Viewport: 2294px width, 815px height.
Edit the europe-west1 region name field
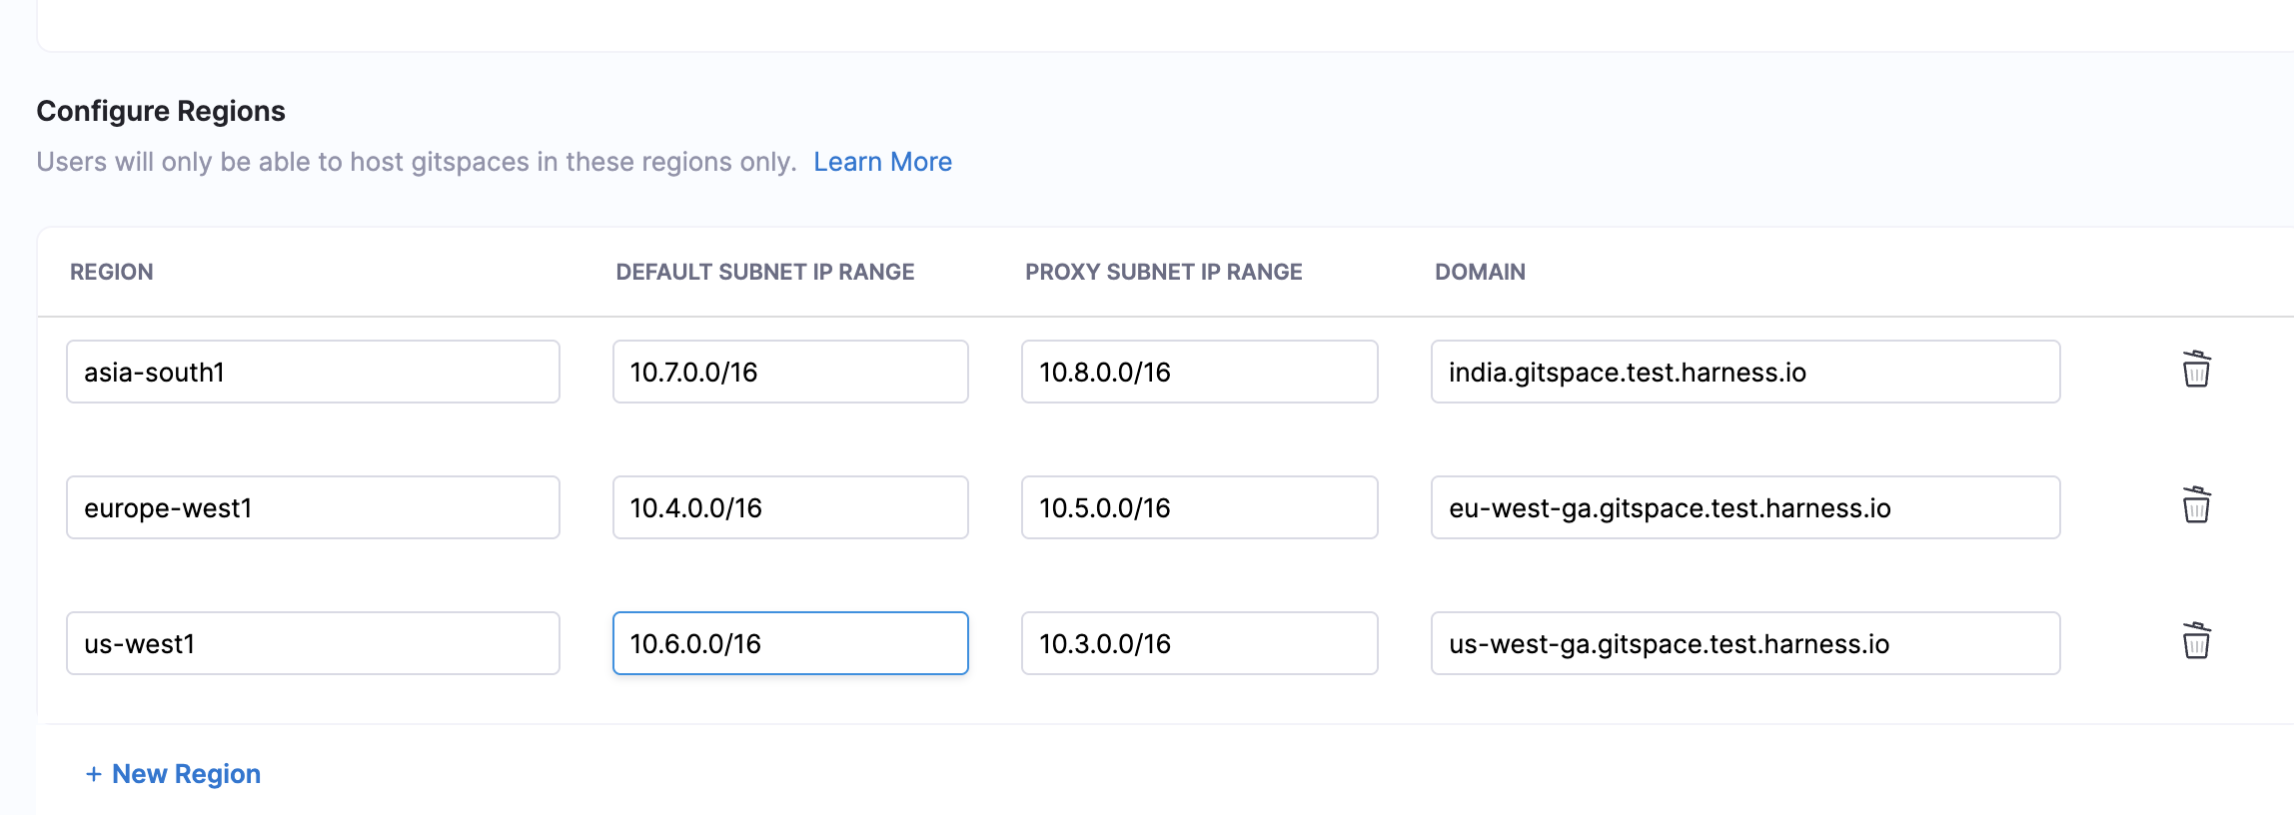pos(313,507)
